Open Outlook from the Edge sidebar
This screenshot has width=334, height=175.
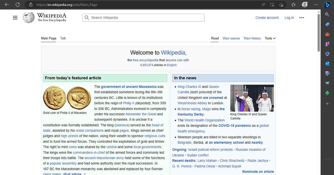[327, 64]
